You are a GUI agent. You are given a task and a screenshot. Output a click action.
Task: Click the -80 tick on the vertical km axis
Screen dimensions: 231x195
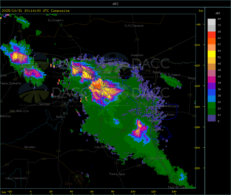click(x=199, y=24)
